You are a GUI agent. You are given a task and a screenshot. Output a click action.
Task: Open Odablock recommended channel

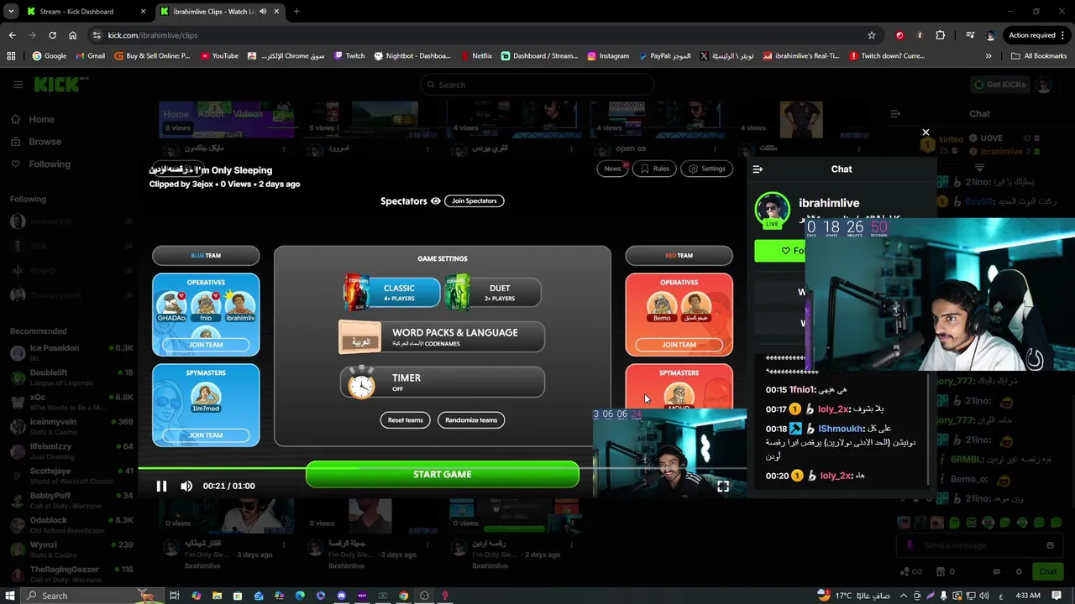(x=71, y=525)
